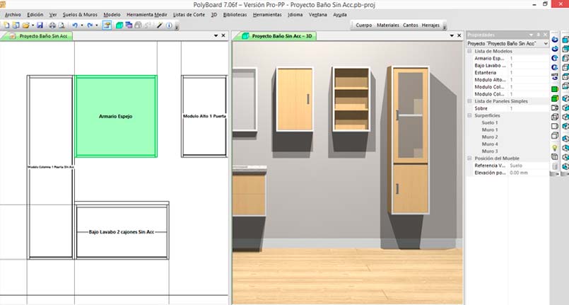Click the Undo arrow icon
The width and height of the screenshot is (569, 305).
(x=75, y=25)
